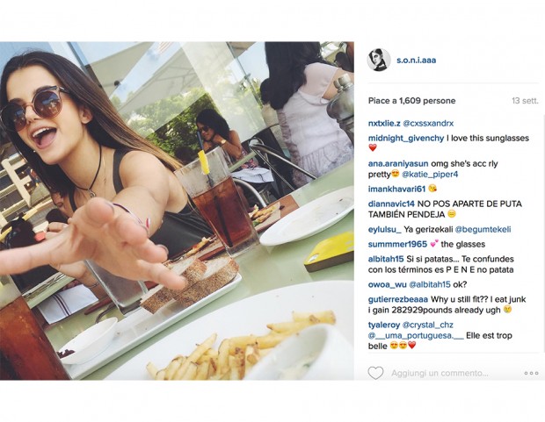Click the main post photo

(x=177, y=211)
